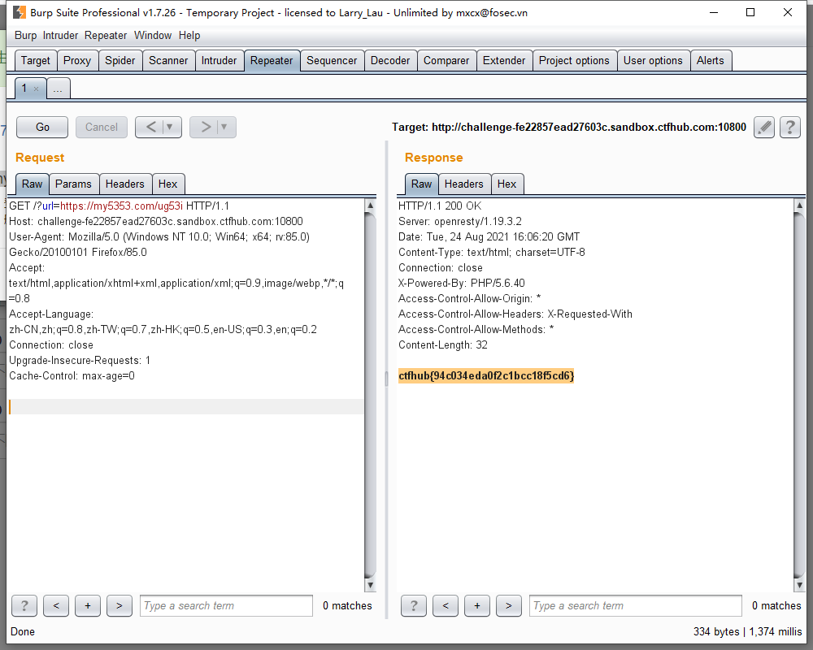This screenshot has height=650, width=813.
Task: Open the Window menu
Action: (x=153, y=35)
